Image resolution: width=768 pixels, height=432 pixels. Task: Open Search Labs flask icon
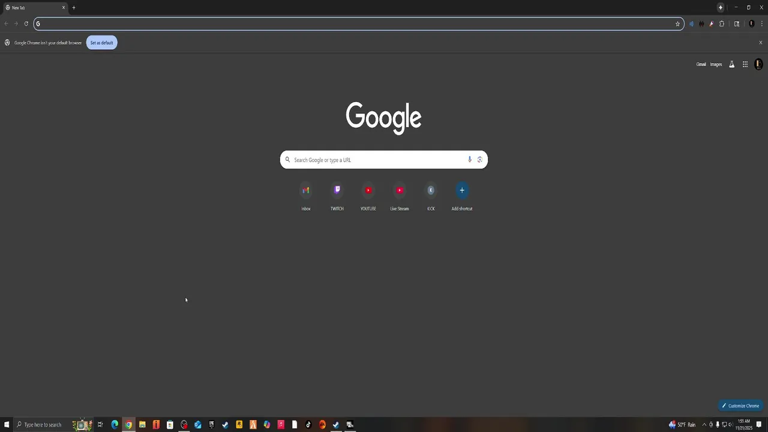click(731, 64)
